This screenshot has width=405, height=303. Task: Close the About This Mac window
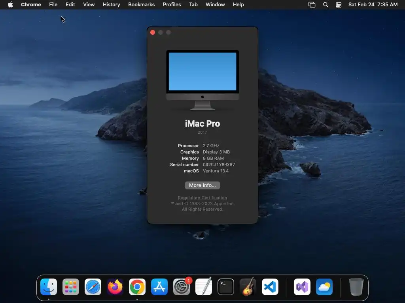pos(153,32)
